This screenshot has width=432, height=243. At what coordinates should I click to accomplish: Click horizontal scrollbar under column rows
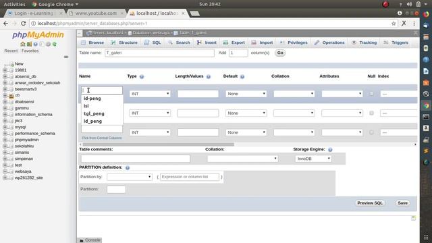coord(159,144)
